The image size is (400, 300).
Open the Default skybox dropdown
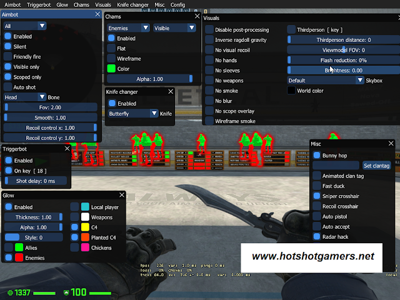[326, 81]
